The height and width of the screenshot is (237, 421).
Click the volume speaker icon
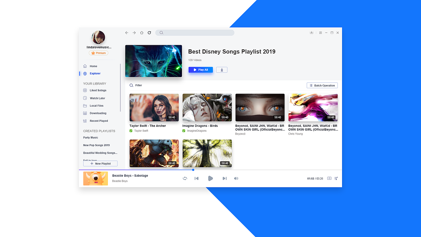coord(236,178)
